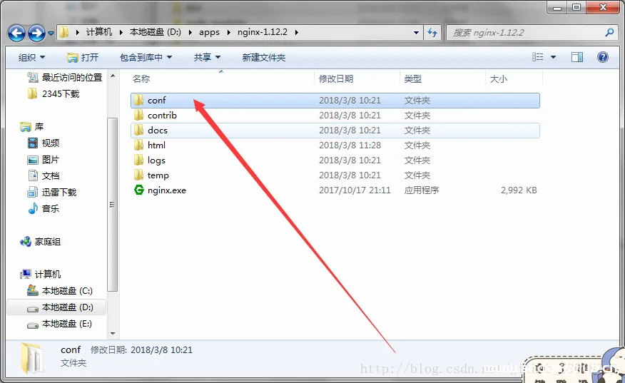Select the logs folder icon
This screenshot has height=383, width=625.
coord(138,160)
